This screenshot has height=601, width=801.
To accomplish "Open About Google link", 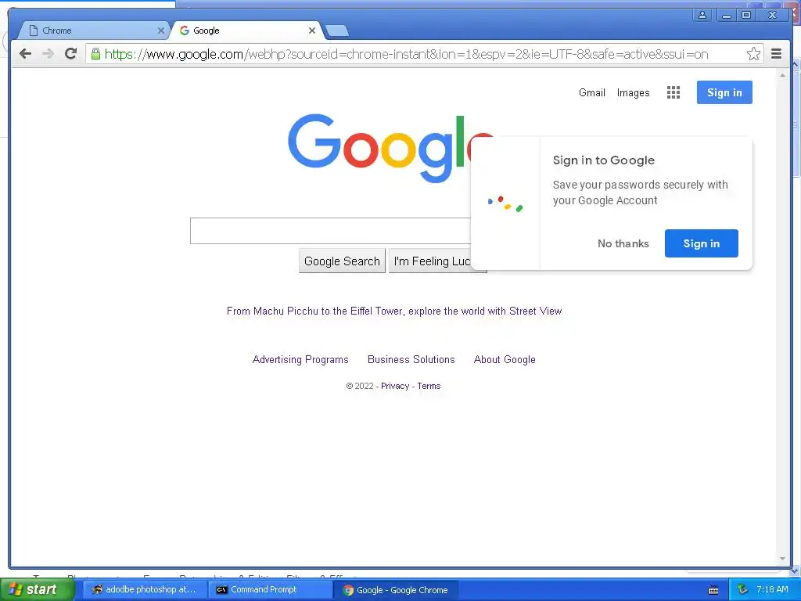I will tap(505, 359).
